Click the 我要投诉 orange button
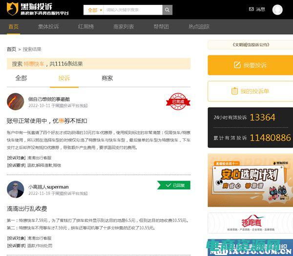This screenshot has height=256, width=293. 251,65
